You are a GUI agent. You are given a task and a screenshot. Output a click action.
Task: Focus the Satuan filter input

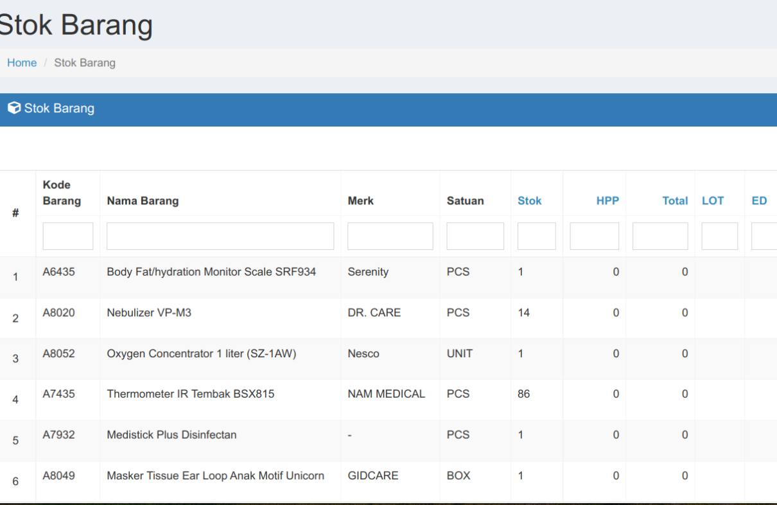coord(475,236)
